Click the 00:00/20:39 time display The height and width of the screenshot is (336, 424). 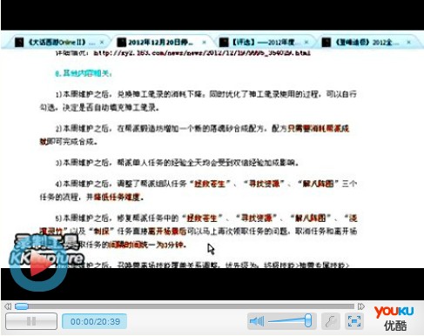95,321
